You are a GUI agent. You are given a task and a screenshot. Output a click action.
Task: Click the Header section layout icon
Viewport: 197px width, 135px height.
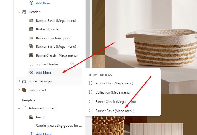[x=24, y=12]
